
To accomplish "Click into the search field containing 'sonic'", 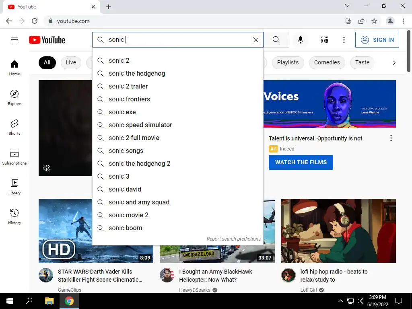I will (x=179, y=40).
